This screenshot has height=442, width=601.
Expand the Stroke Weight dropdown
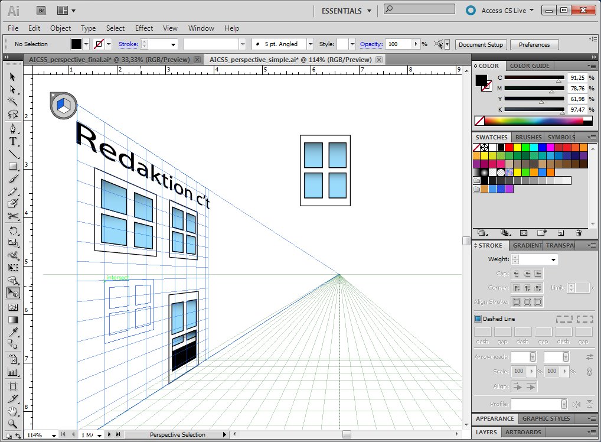(553, 259)
